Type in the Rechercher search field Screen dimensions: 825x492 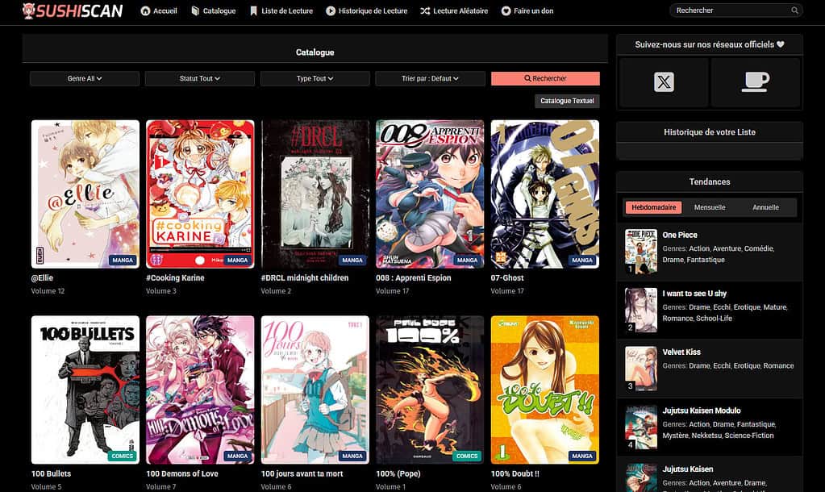coord(730,10)
